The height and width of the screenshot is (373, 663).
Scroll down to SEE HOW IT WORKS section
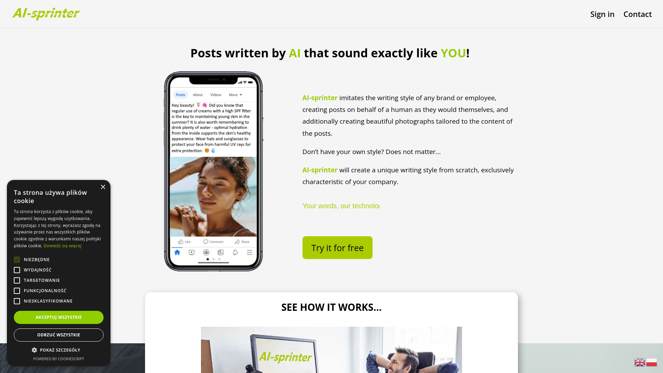(331, 307)
